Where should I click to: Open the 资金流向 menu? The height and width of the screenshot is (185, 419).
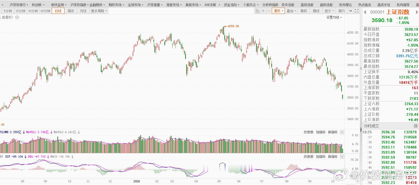pyautogui.click(x=232, y=5)
